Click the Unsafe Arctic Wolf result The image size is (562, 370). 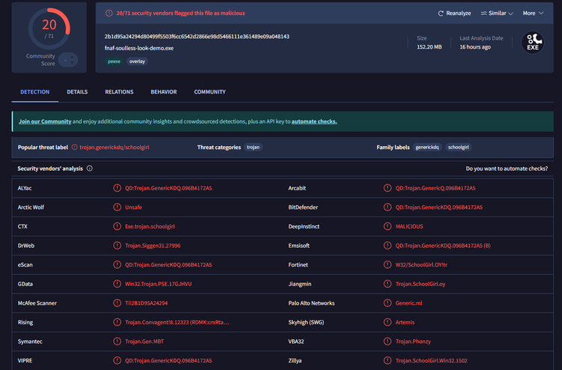[x=133, y=207]
